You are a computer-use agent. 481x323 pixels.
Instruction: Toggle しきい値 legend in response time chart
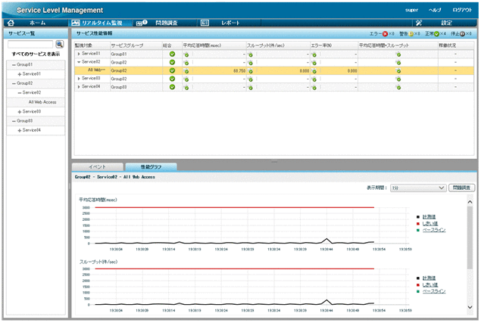click(x=429, y=222)
